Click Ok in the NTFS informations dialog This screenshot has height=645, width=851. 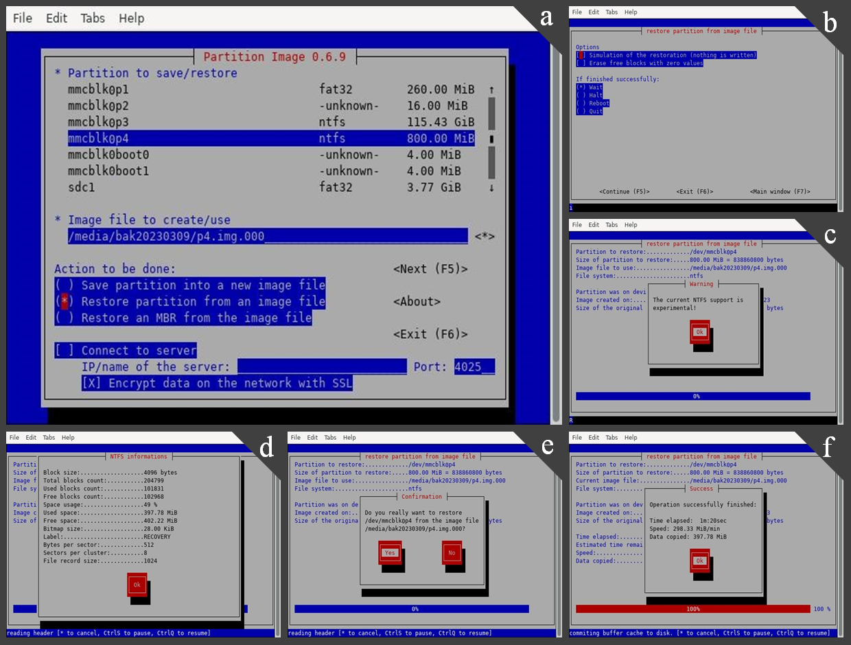point(137,585)
